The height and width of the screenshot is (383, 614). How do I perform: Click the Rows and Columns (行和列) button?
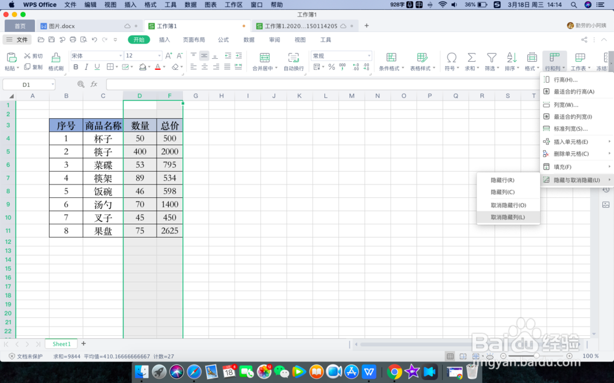click(554, 61)
